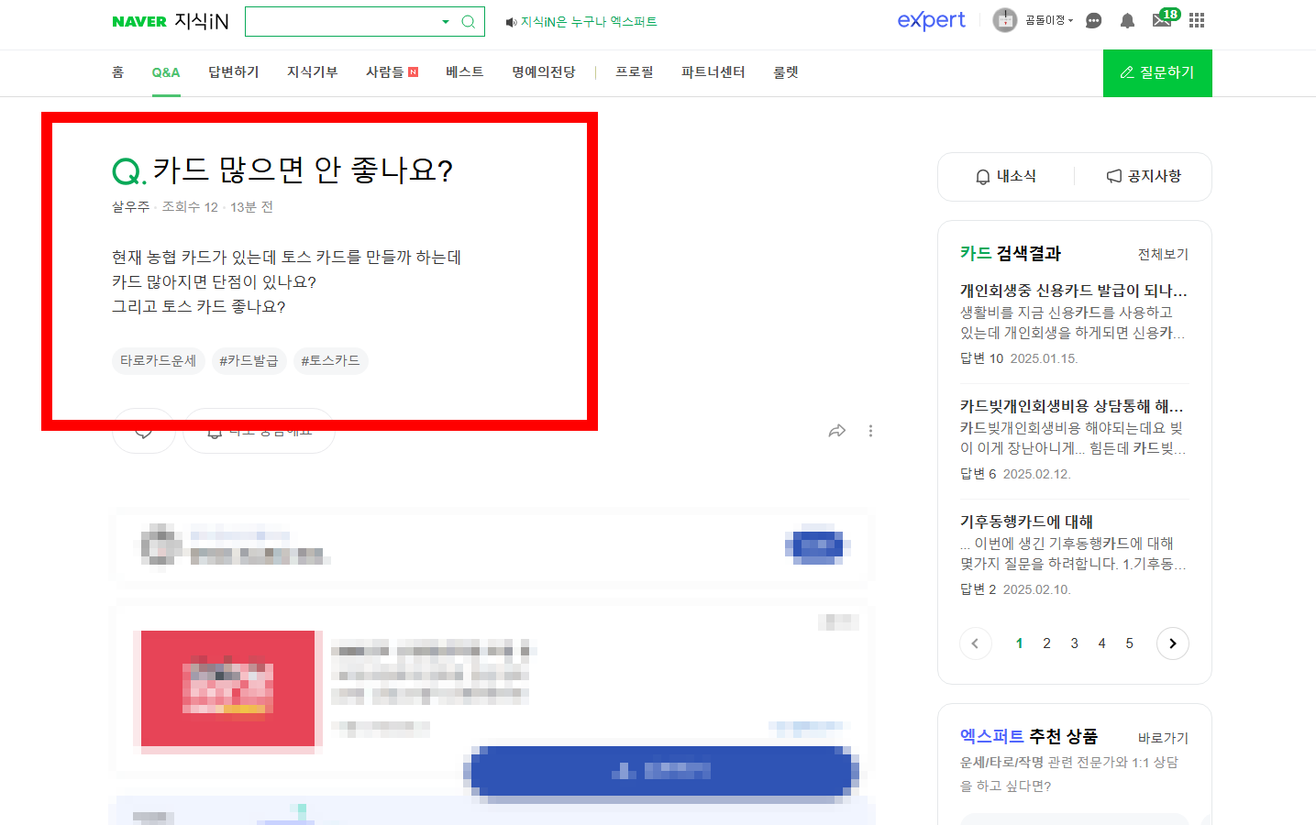Select the 타로카드운세 tag
1316x825 pixels.
click(159, 361)
